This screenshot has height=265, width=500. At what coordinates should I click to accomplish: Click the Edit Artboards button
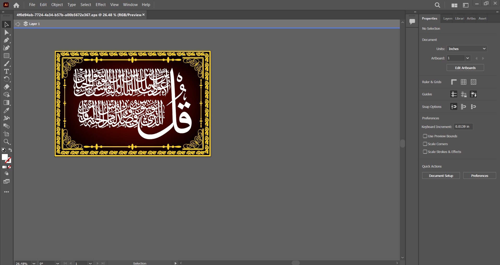(x=465, y=68)
